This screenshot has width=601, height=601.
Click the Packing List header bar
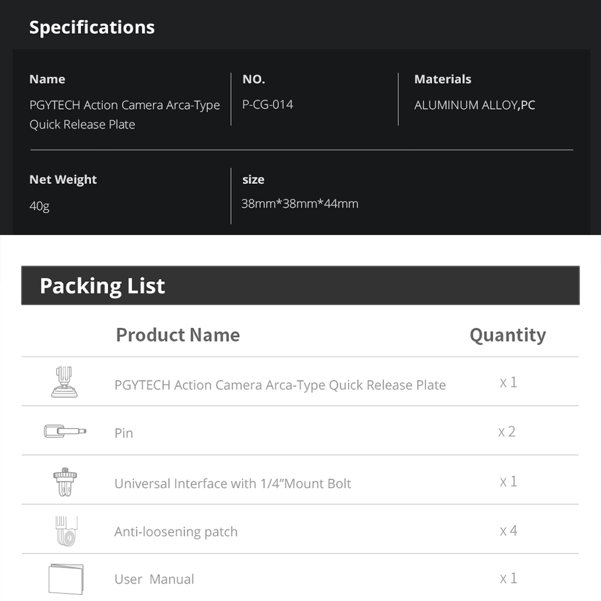300,285
